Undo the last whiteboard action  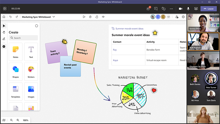coord(11,17)
